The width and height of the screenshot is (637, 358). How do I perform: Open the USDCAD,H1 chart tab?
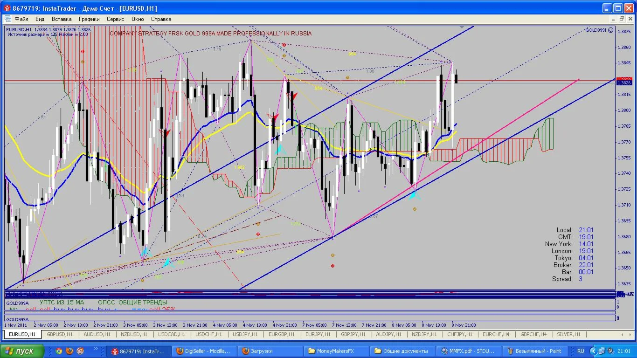click(172, 334)
